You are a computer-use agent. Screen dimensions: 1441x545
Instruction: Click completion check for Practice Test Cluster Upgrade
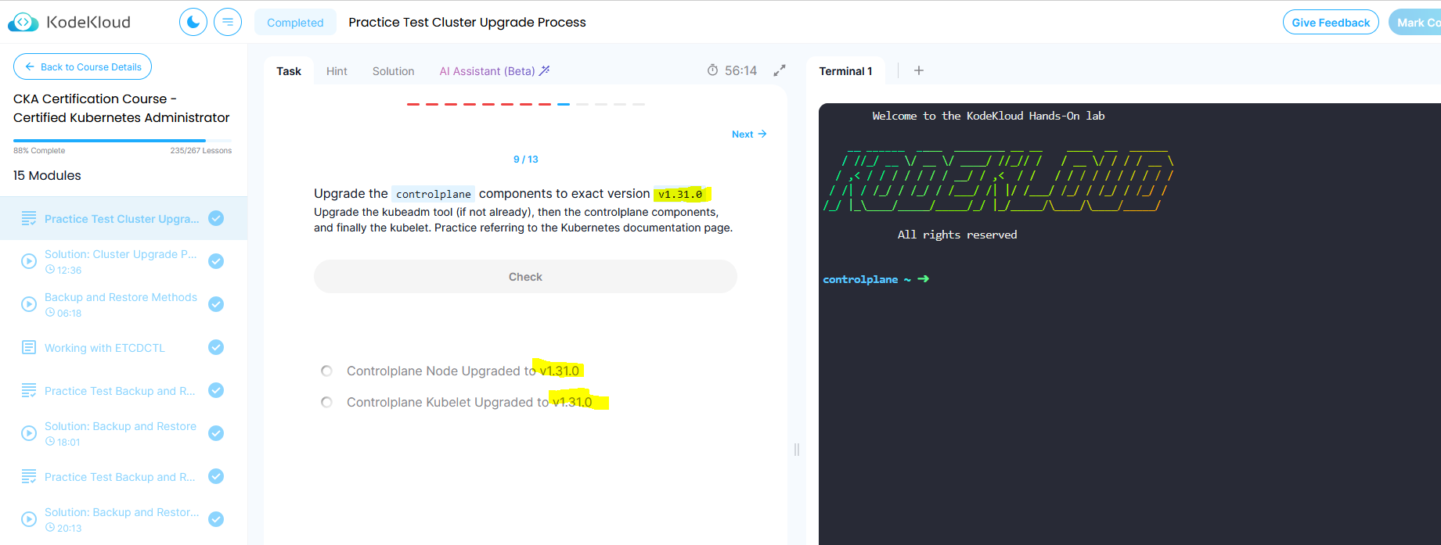pos(216,218)
